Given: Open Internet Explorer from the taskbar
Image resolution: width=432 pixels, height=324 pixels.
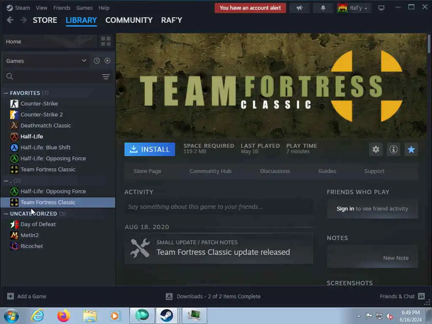Looking at the screenshot, I should [x=38, y=316].
